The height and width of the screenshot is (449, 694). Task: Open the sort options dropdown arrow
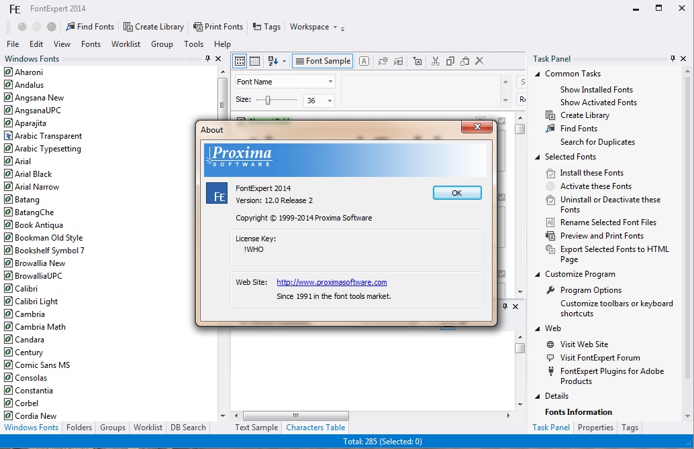point(284,61)
